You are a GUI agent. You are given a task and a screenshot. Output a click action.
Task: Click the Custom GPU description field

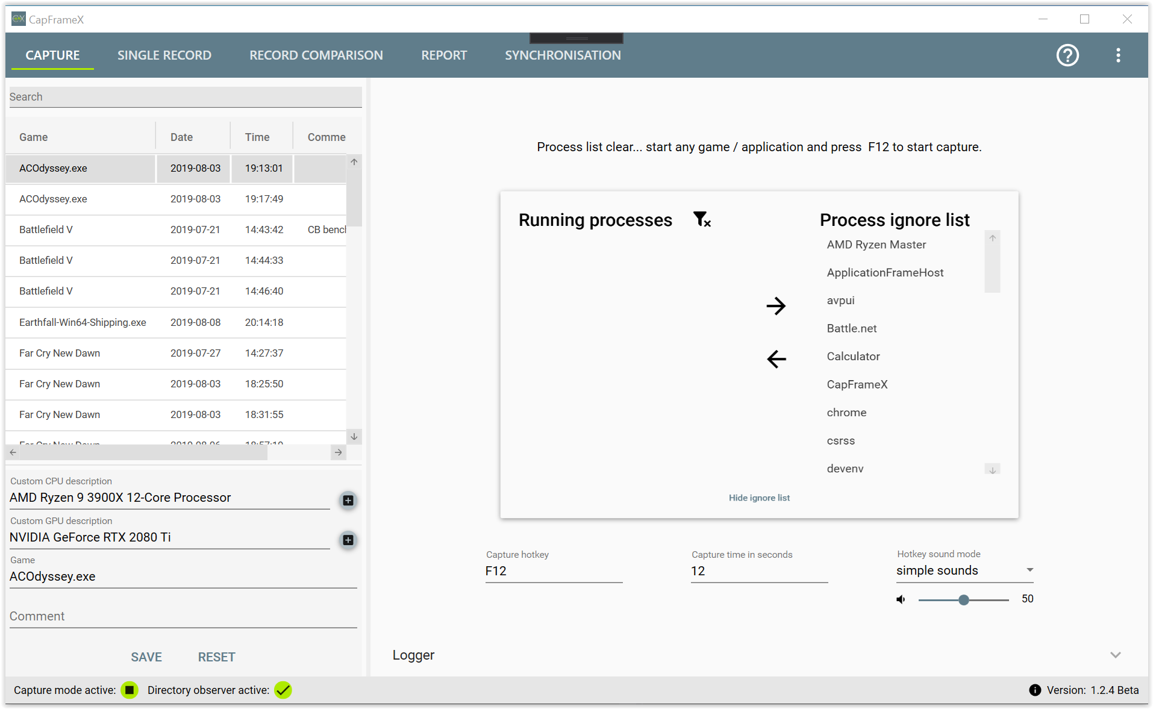169,537
